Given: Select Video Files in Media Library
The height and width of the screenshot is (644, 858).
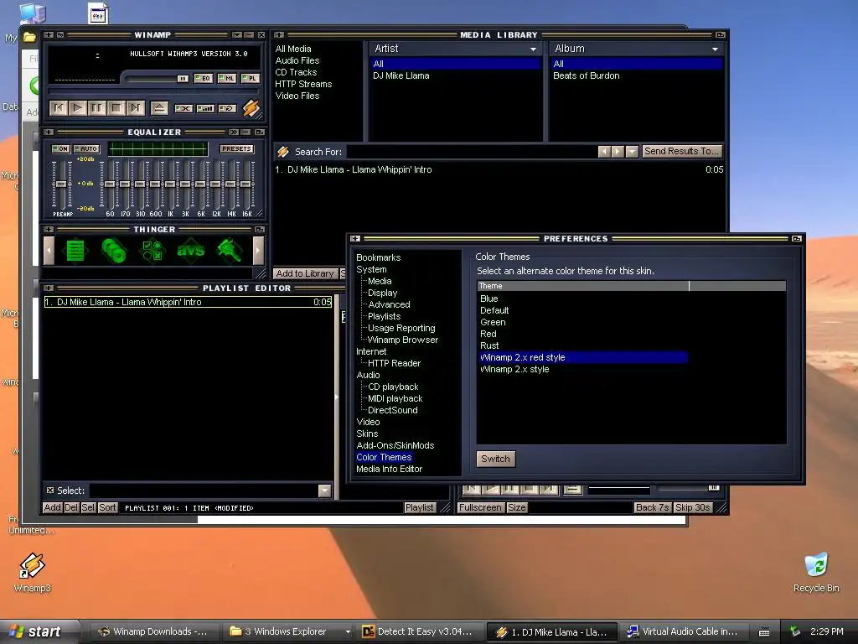Looking at the screenshot, I should 297,96.
